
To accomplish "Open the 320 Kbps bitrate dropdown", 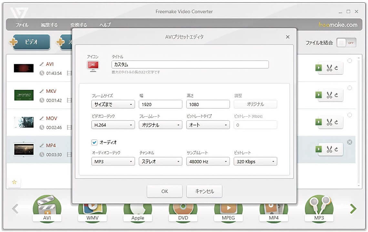I will coord(255,161).
